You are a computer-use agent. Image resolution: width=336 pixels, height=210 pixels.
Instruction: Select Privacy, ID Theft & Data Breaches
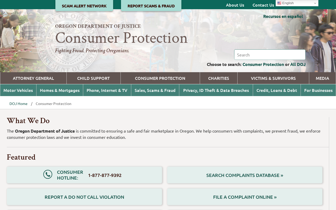coord(216,90)
